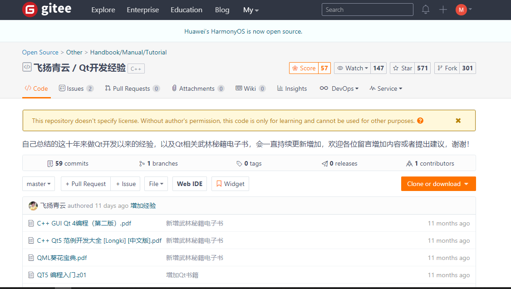The width and height of the screenshot is (511, 289).
Task: Click the Search input field
Action: [367, 10]
